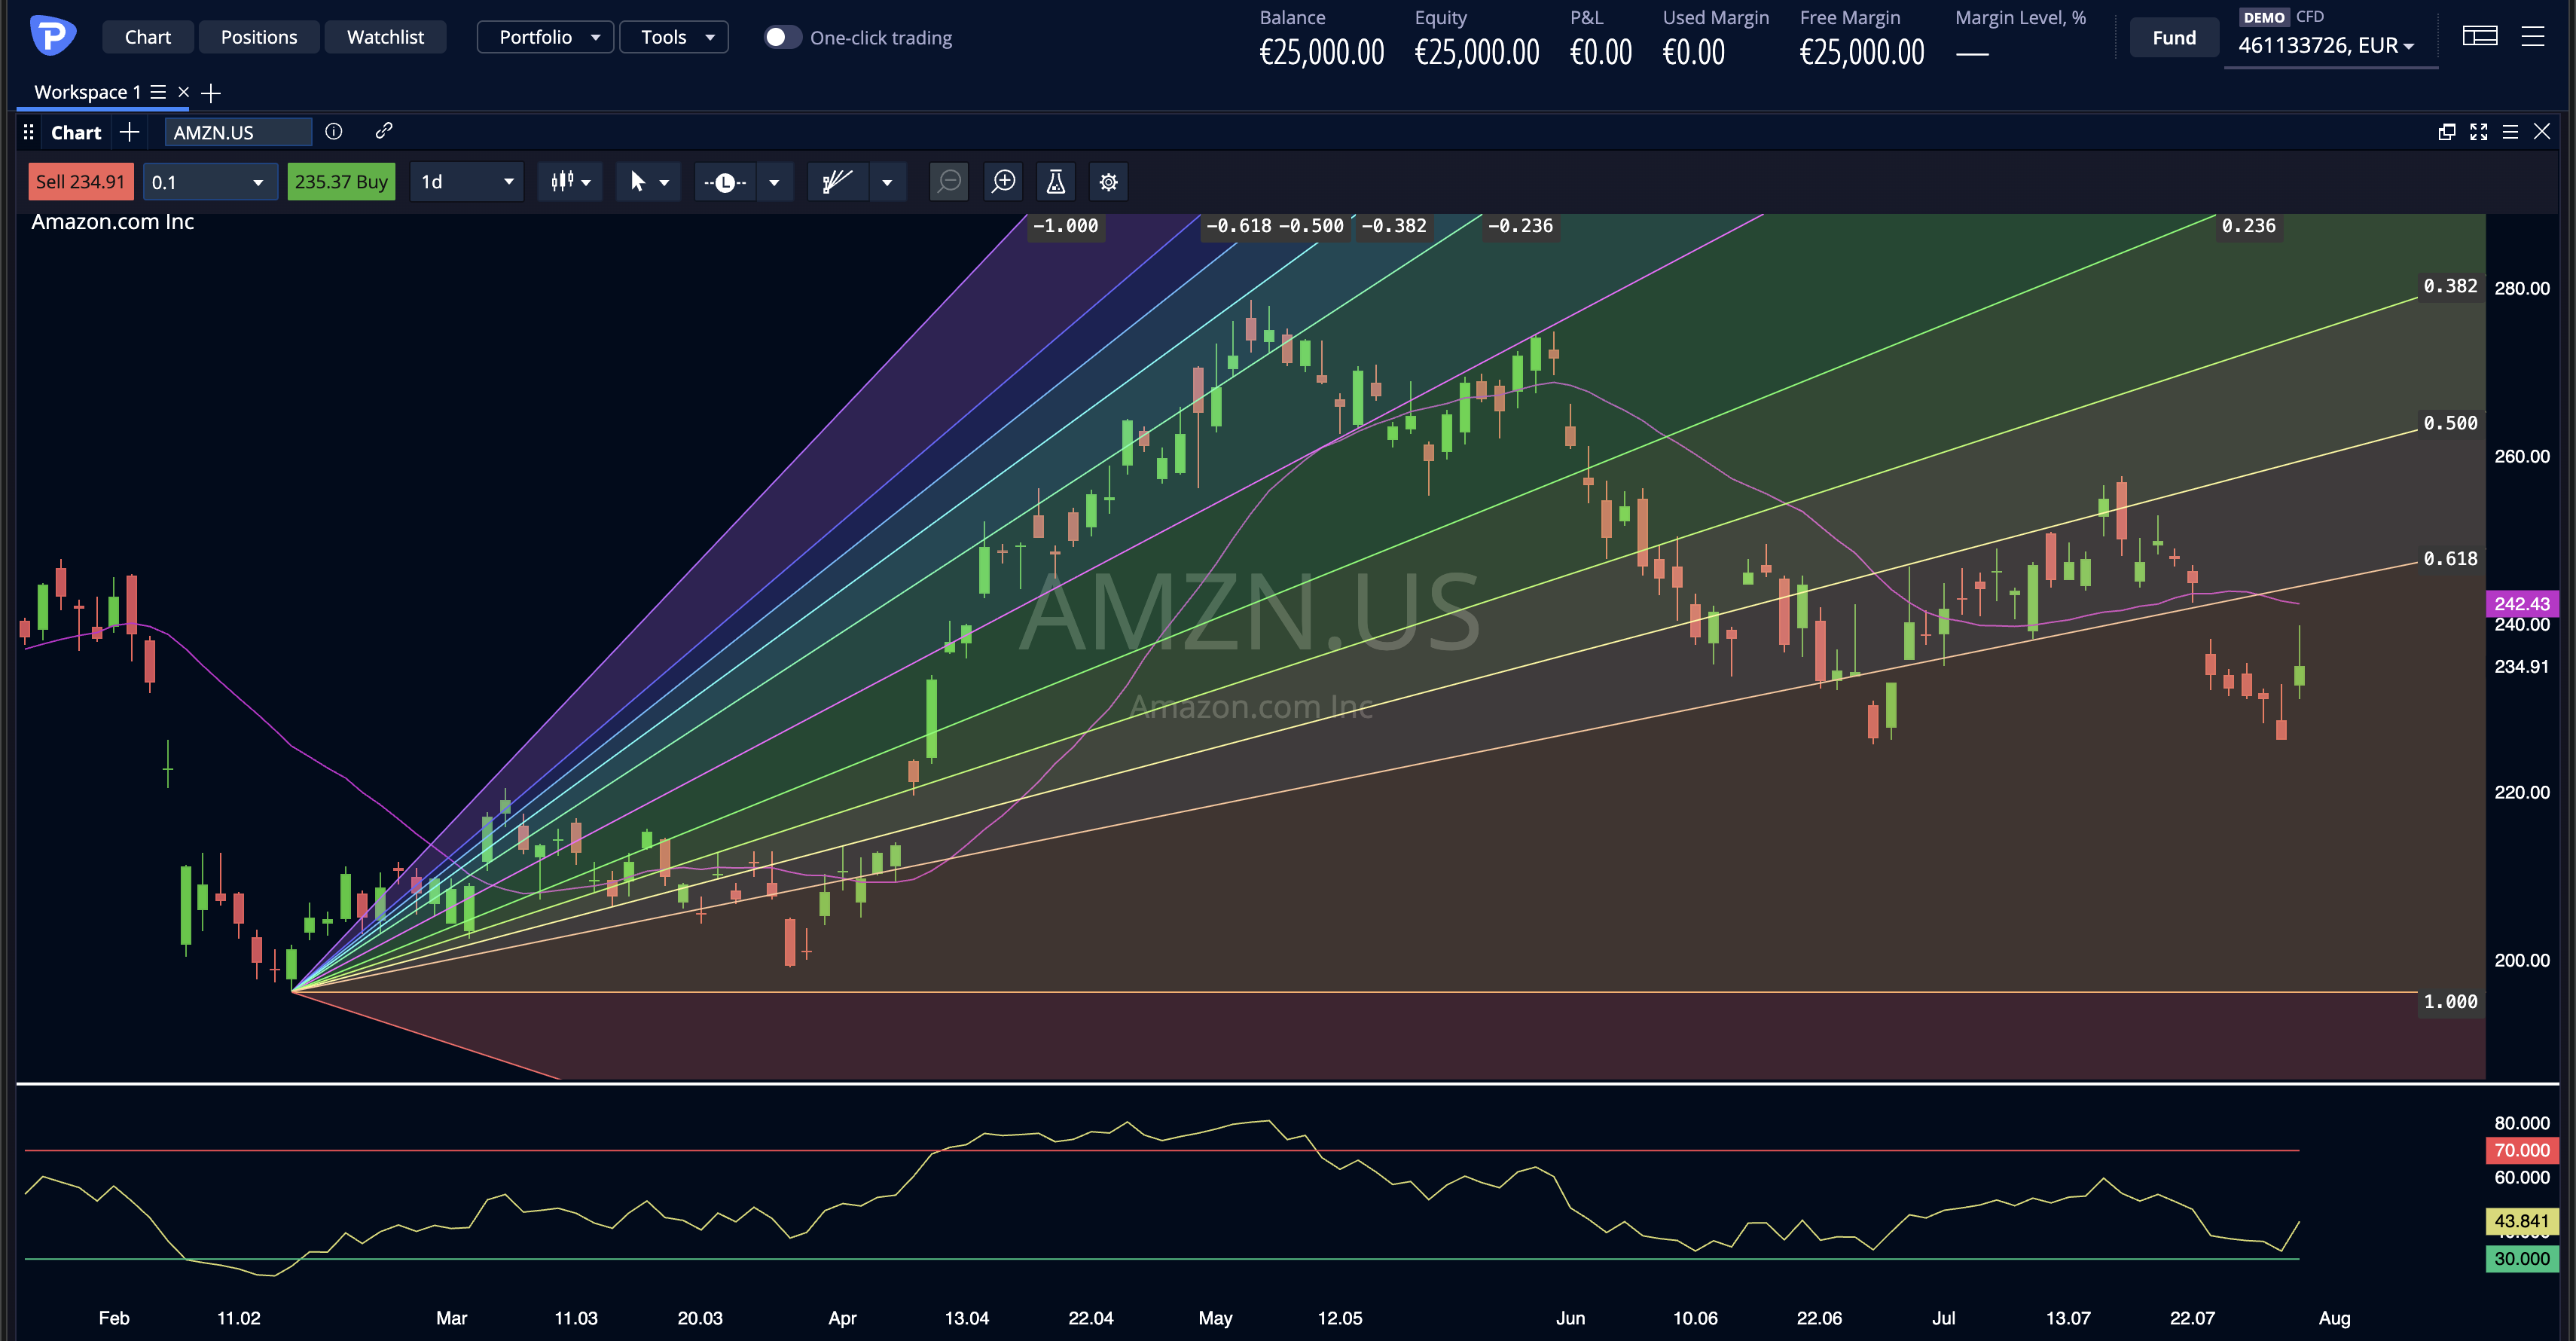Toggle chart panel fullscreen
The width and height of the screenshot is (2576, 1341).
click(x=2479, y=132)
